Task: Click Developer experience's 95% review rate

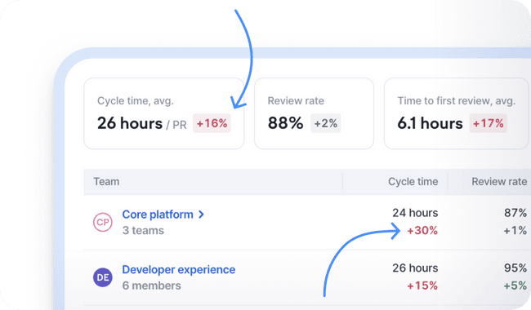Action: (515, 268)
